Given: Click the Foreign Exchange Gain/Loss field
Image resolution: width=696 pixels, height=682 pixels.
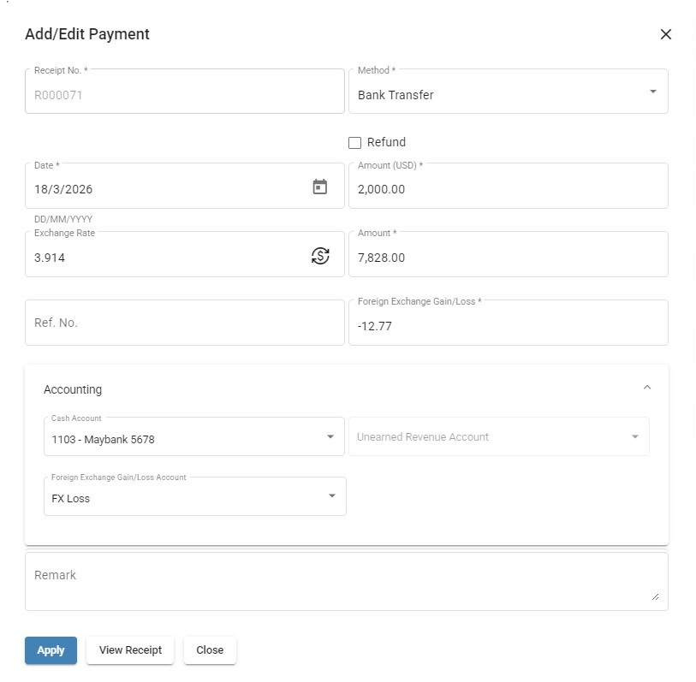Looking at the screenshot, I should 509,323.
